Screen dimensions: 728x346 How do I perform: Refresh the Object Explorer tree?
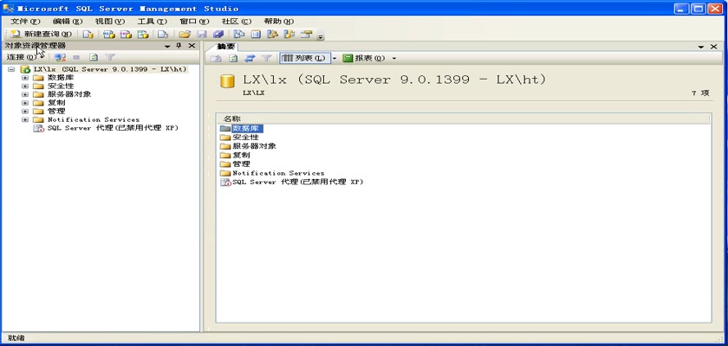pyautogui.click(x=94, y=57)
